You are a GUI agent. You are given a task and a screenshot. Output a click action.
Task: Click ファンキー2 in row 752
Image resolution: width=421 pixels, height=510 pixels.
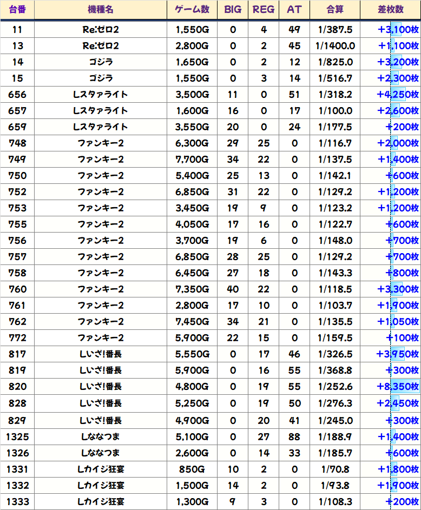click(101, 192)
